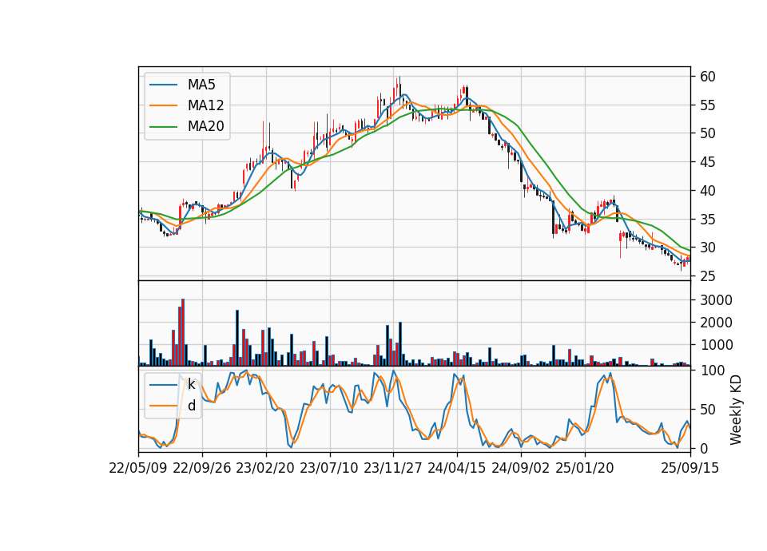Click the 0 Weekly KD axis label

tap(704, 448)
